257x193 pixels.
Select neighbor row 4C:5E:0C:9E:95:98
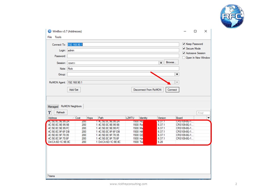pyautogui.click(x=129, y=125)
